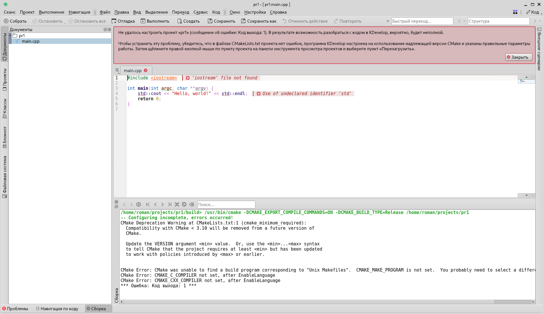Jump to last item in build output
The height and width of the screenshot is (314, 544).
point(170,204)
